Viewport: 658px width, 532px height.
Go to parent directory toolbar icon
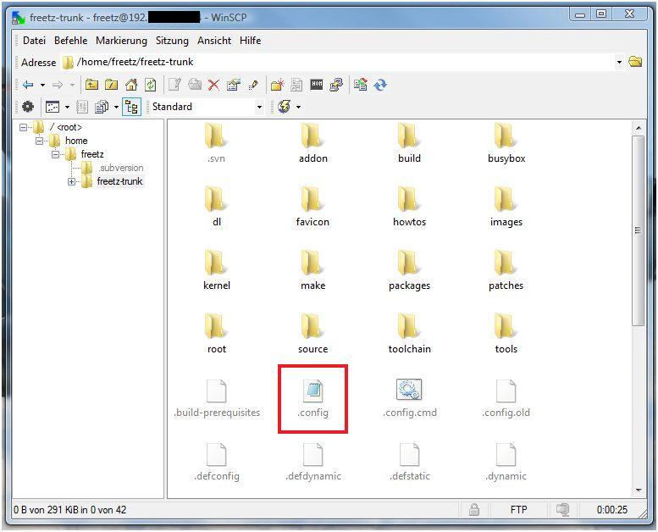(91, 85)
